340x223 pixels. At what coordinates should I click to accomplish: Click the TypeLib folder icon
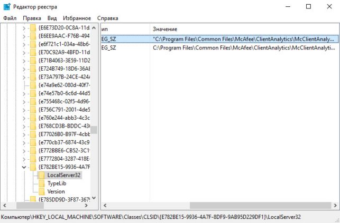[x=42, y=183]
